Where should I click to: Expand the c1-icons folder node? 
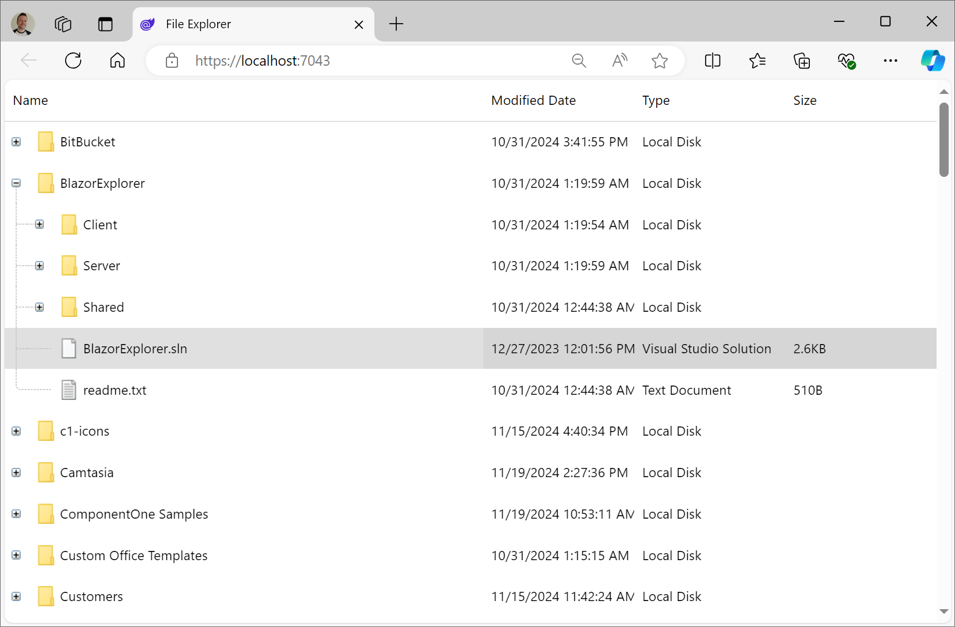click(16, 431)
